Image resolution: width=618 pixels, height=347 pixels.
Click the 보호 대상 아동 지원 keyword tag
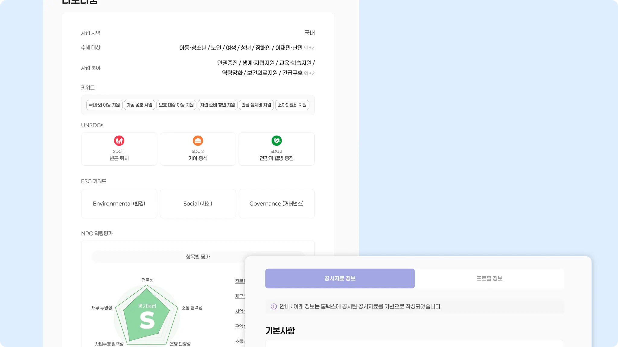pyautogui.click(x=176, y=105)
